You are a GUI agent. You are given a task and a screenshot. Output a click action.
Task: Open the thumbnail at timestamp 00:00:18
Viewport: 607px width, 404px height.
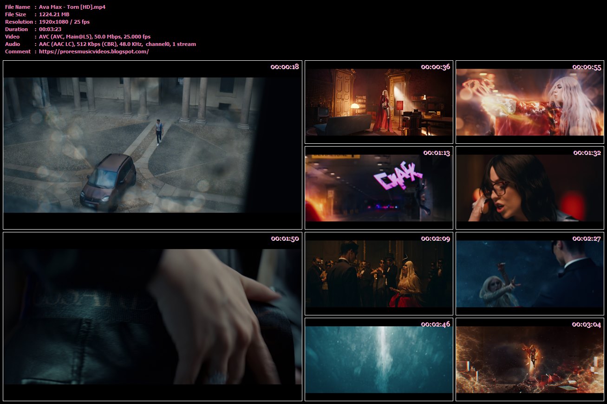tap(152, 144)
